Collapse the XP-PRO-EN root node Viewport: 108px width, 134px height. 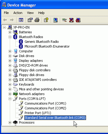coord(4,27)
